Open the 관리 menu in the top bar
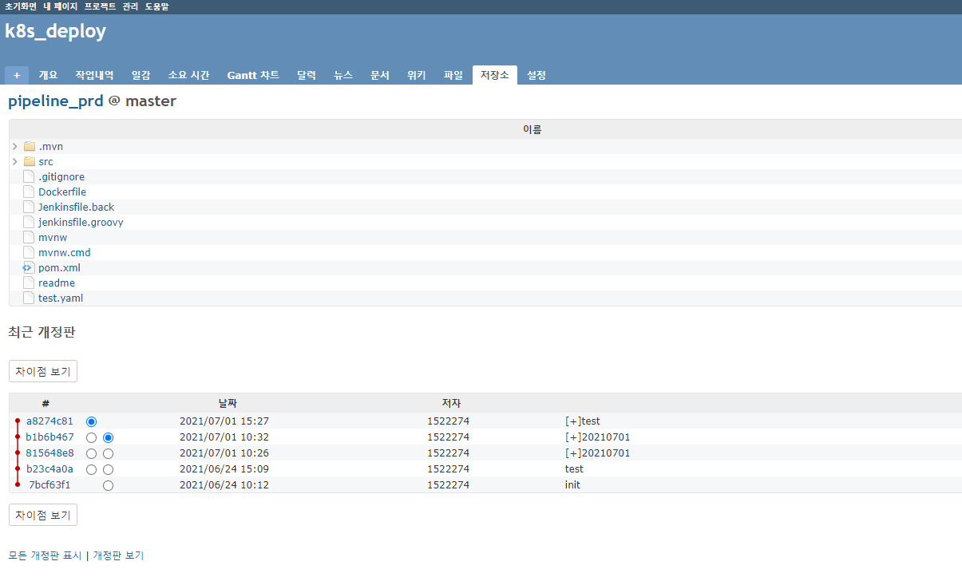Screen dimensions: 962x581 pyautogui.click(x=129, y=6)
